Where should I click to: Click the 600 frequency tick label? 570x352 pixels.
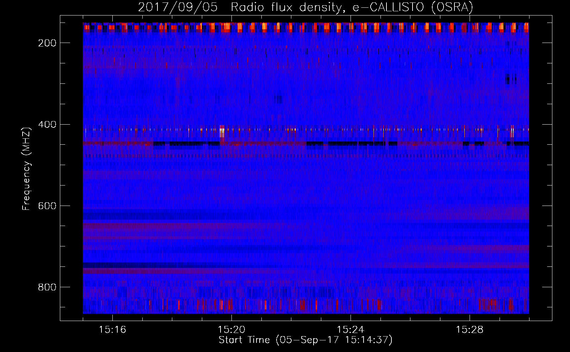point(47,206)
